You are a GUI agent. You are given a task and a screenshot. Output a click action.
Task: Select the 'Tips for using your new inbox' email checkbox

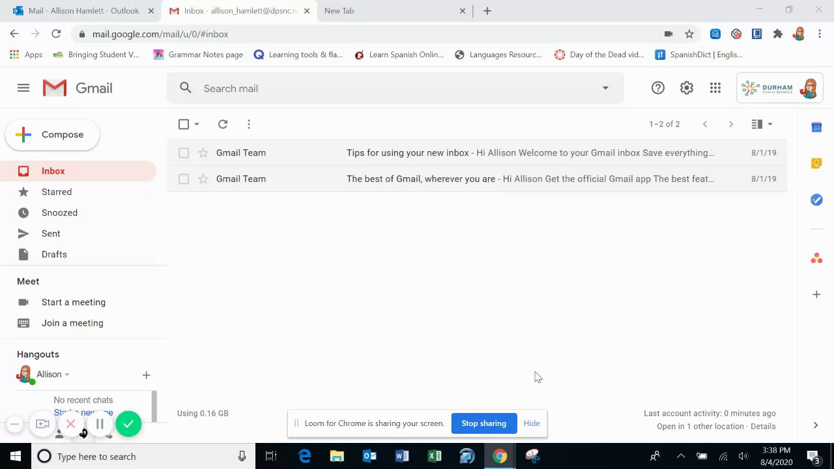click(x=184, y=152)
